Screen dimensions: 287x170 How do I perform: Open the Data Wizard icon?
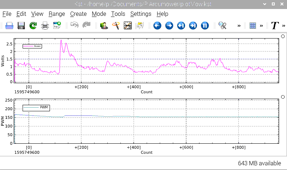[104, 26]
